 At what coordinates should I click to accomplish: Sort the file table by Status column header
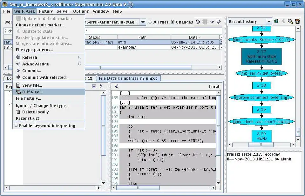(95, 37)
